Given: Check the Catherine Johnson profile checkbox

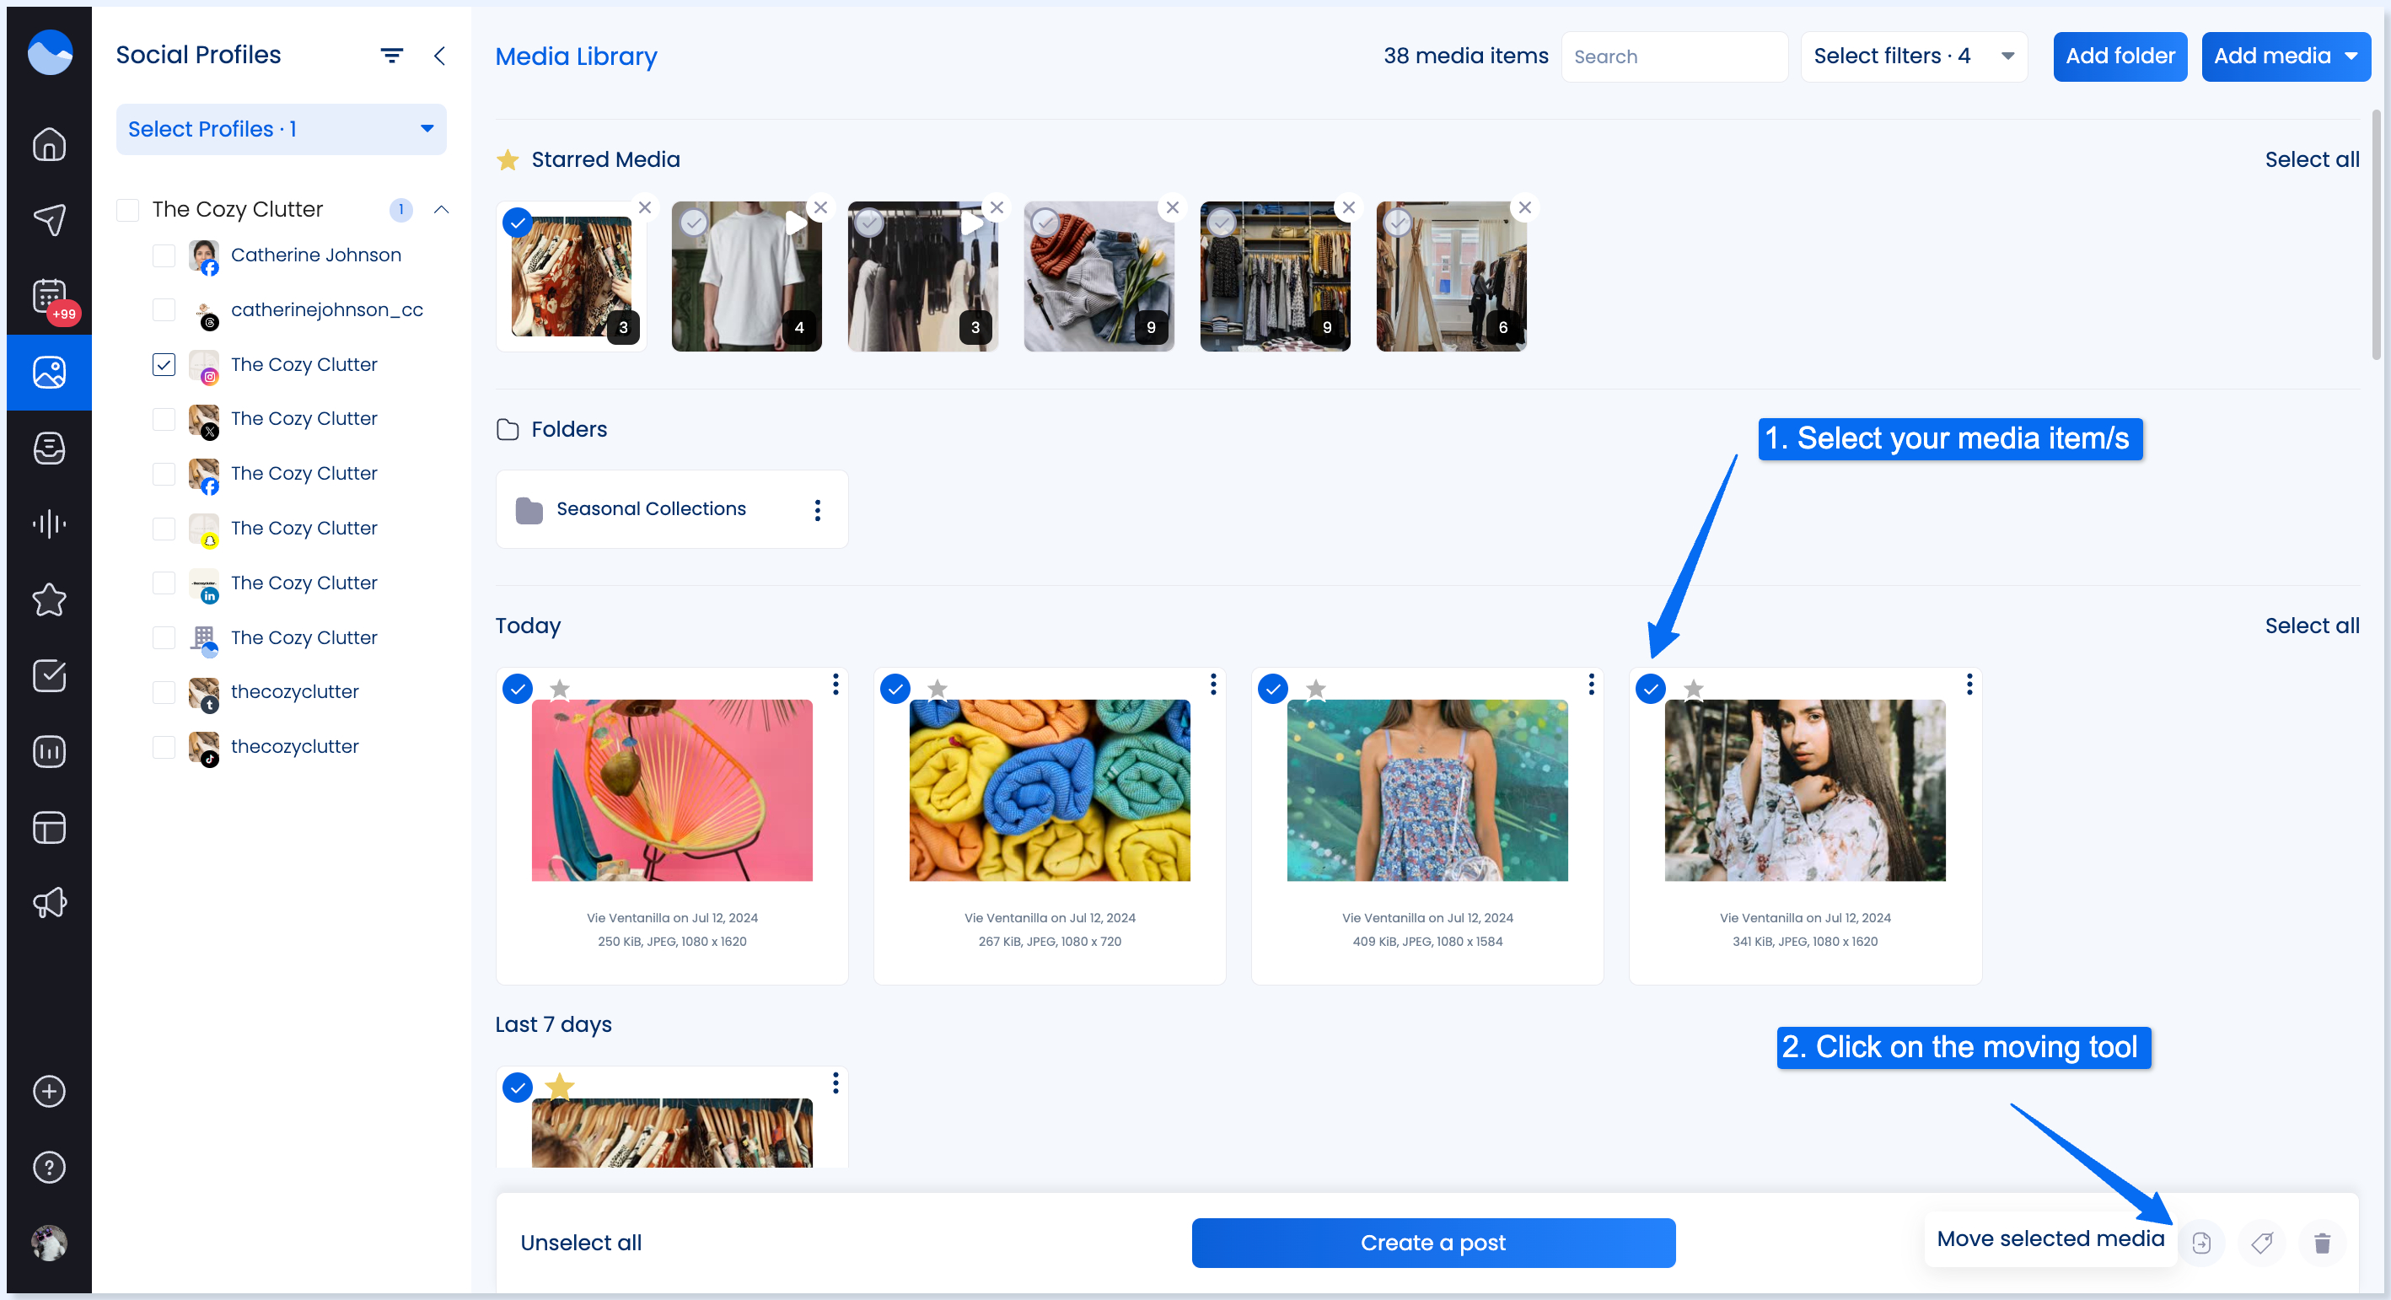Looking at the screenshot, I should pyautogui.click(x=164, y=255).
